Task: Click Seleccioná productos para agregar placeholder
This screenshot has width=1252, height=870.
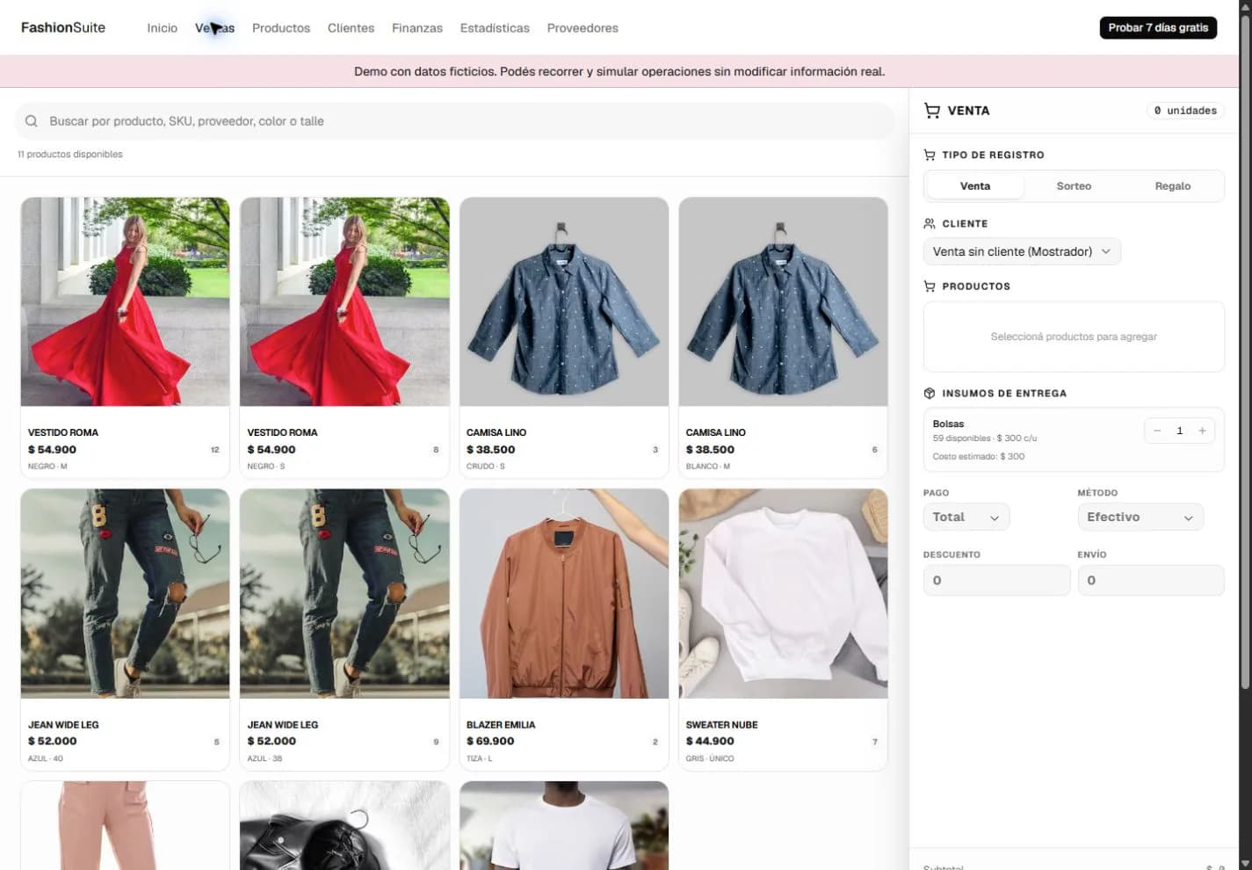Action: pos(1074,337)
